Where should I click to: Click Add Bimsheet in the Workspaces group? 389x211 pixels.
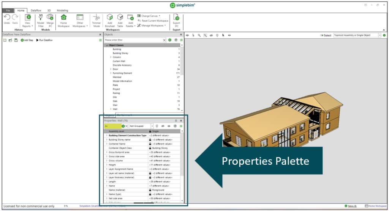[110, 20]
